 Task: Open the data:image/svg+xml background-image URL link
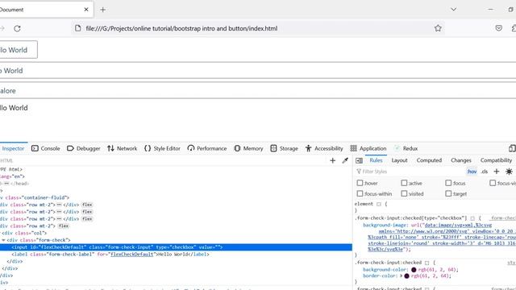[x=442, y=237]
